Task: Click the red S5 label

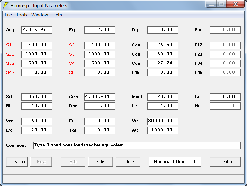Action: pyautogui.click(x=72, y=73)
